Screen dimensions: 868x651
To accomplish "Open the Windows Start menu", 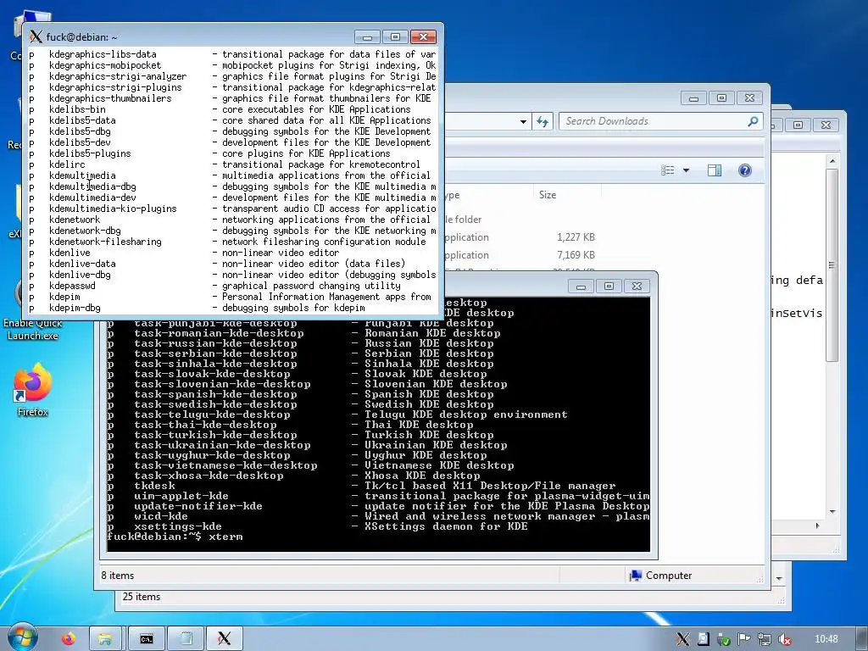I will click(x=22, y=637).
